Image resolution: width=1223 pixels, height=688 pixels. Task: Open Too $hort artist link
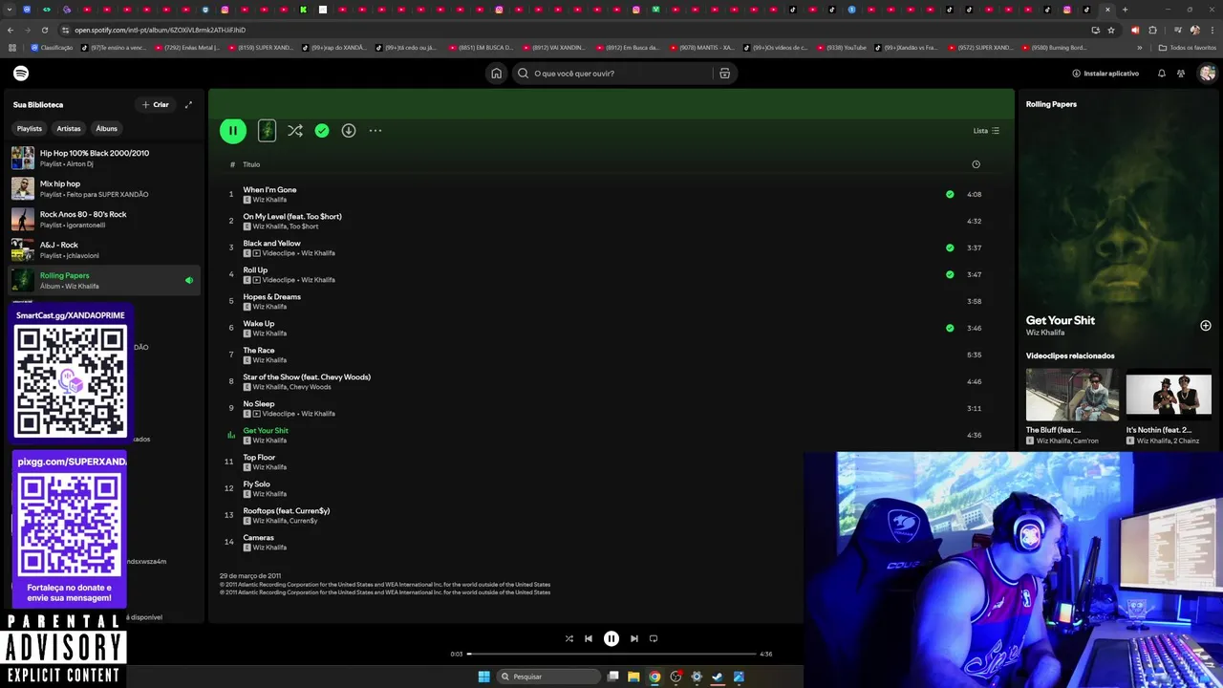tap(304, 226)
